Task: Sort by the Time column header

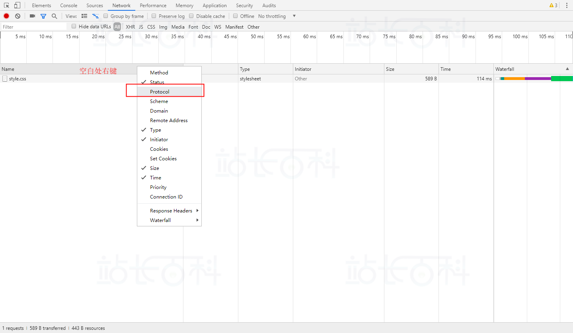Action: (466, 69)
